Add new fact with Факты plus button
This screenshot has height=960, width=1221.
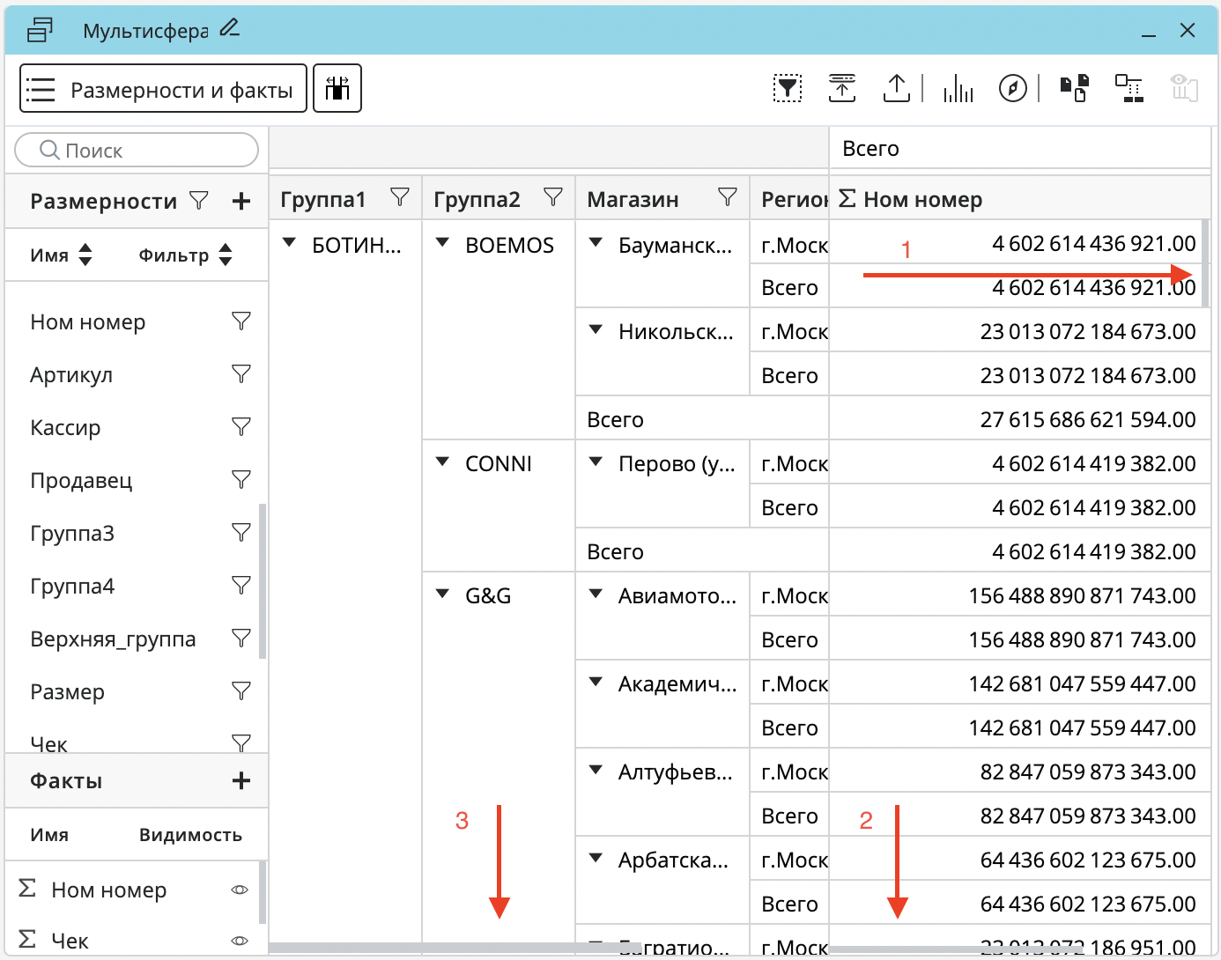[240, 781]
